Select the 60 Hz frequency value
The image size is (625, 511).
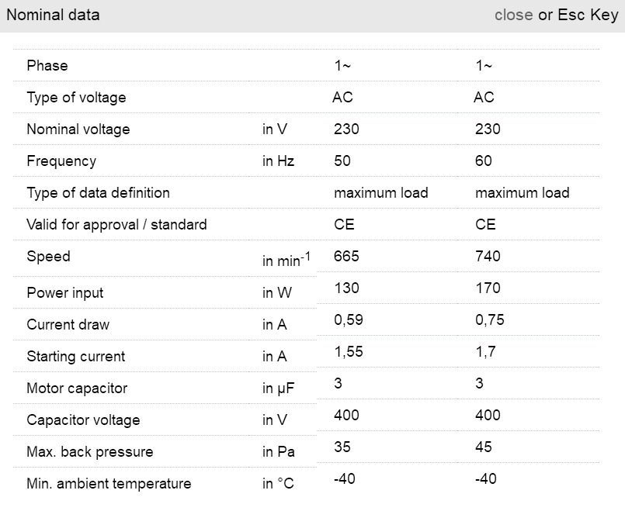484,161
